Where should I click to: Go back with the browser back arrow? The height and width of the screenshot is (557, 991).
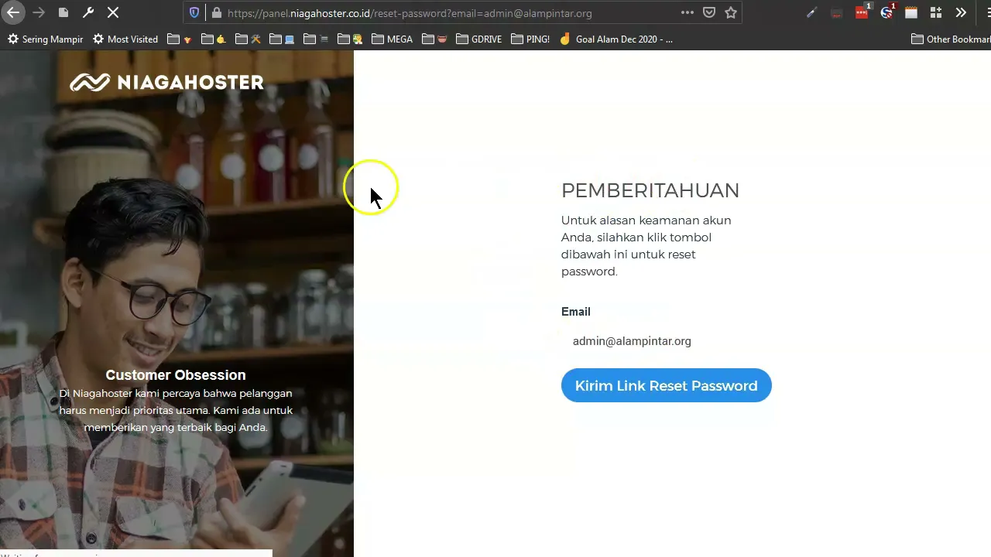[13, 13]
